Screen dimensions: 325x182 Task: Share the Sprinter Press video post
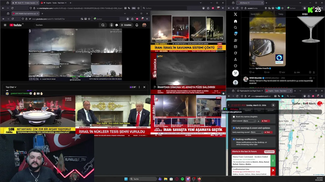click(314, 72)
